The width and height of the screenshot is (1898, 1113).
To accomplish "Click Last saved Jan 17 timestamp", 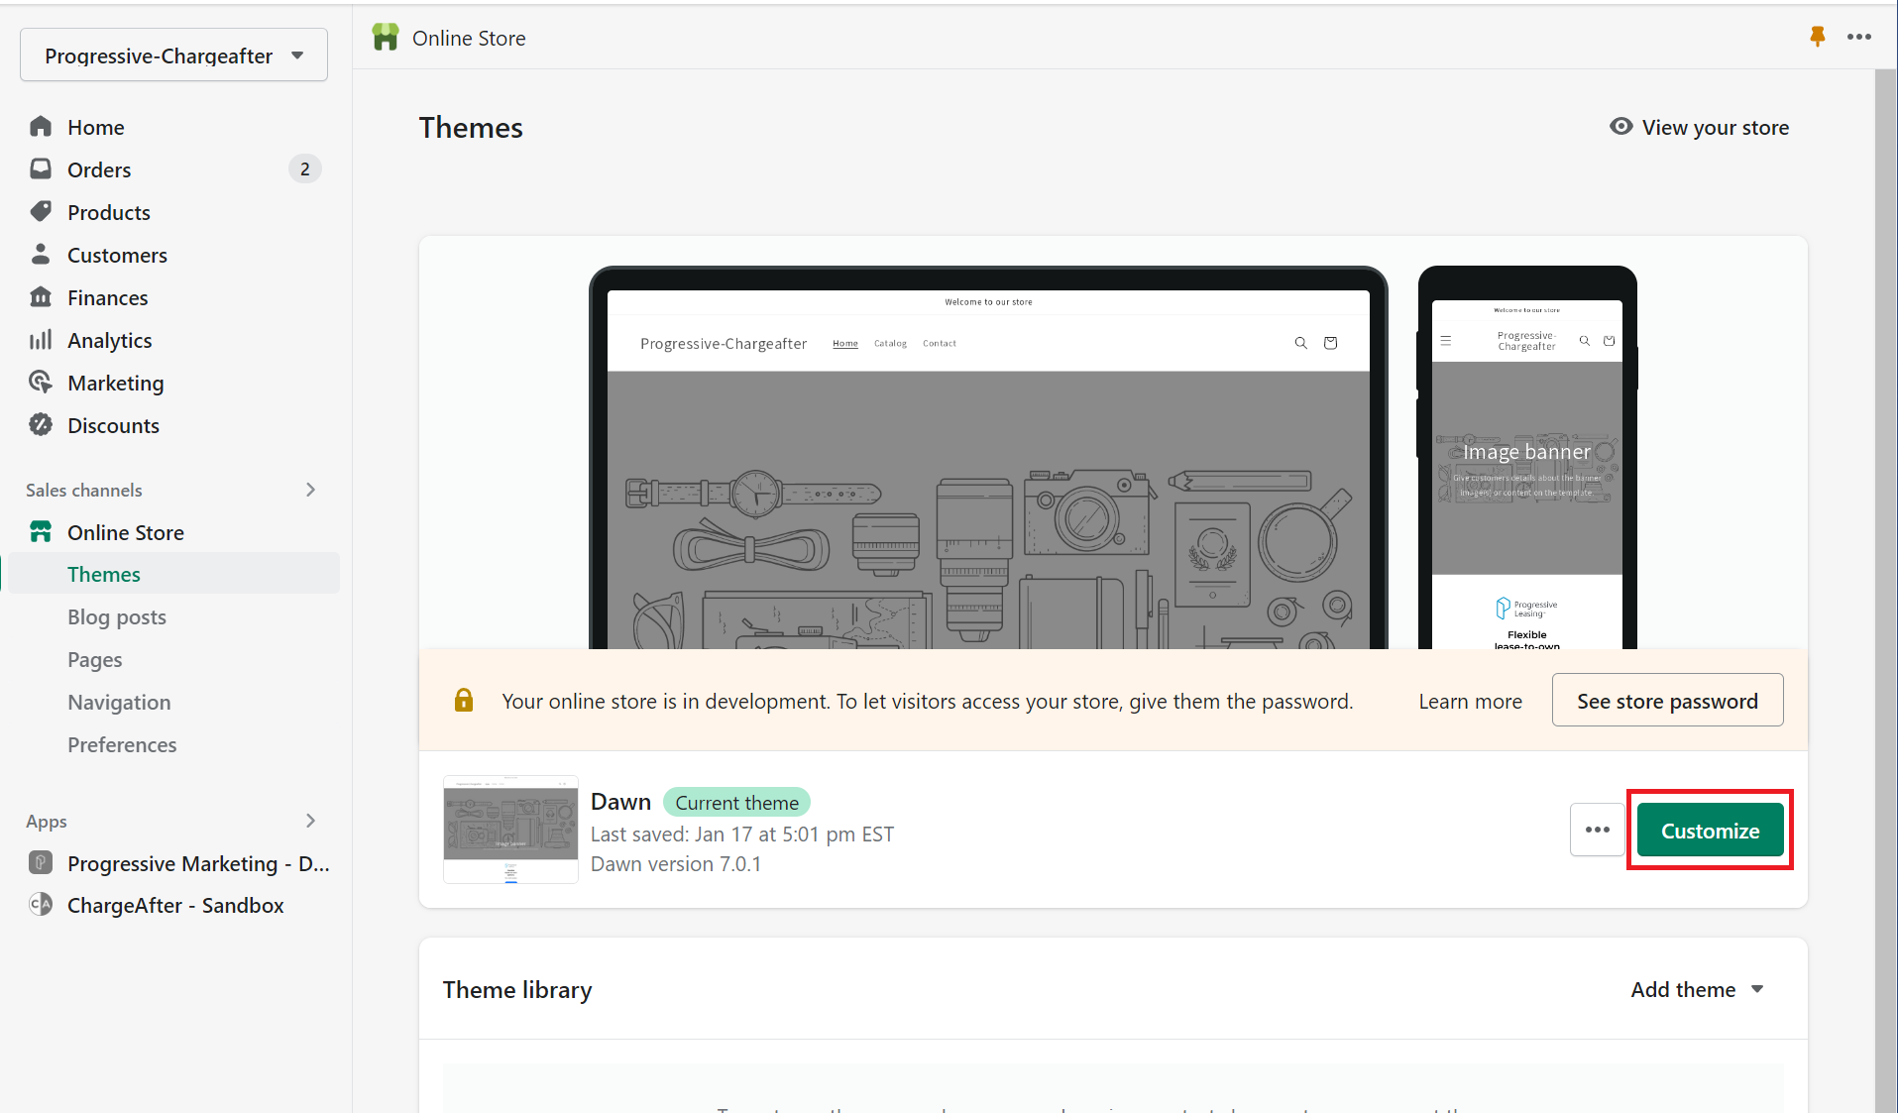I will 742,834.
